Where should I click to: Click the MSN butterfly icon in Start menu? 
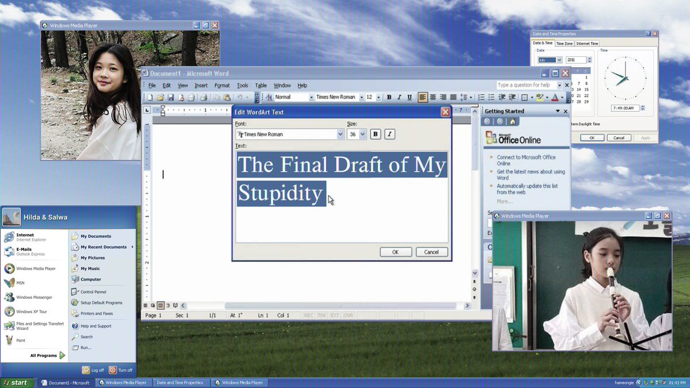coord(9,283)
